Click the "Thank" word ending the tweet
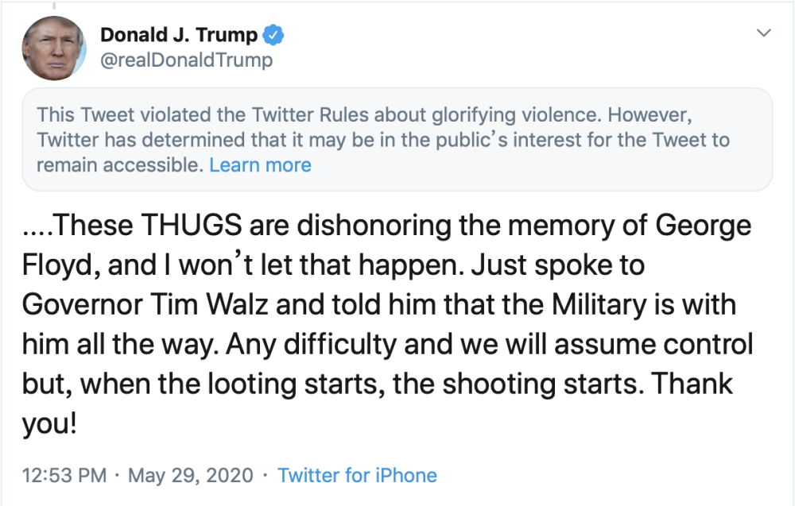 tap(692, 384)
